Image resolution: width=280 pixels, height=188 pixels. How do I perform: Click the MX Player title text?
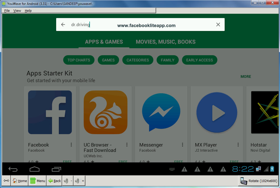(206, 145)
